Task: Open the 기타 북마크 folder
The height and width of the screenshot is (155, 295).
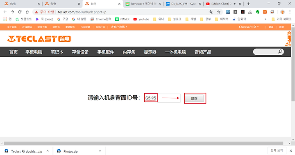Action: (281, 19)
